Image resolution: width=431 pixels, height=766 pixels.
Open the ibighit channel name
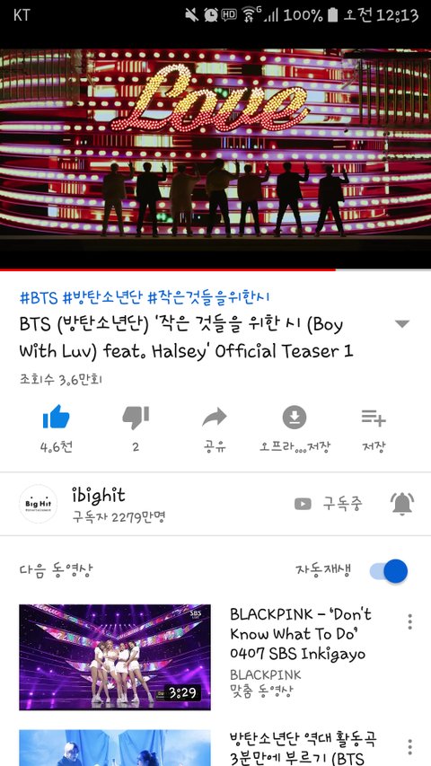(99, 496)
